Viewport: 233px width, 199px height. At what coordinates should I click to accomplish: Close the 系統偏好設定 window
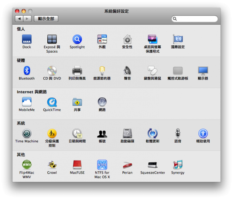click(x=17, y=11)
